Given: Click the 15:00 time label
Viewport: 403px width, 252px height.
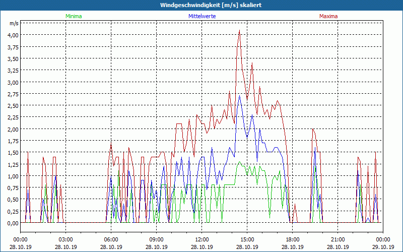Looking at the screenshot, I should (x=247, y=240).
